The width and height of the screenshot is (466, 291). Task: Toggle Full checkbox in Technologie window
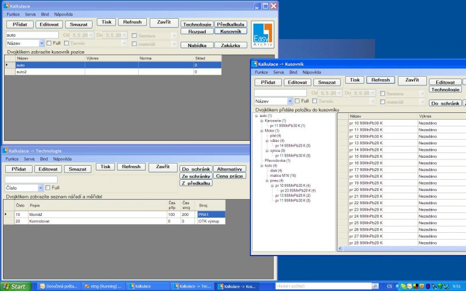(x=50, y=188)
